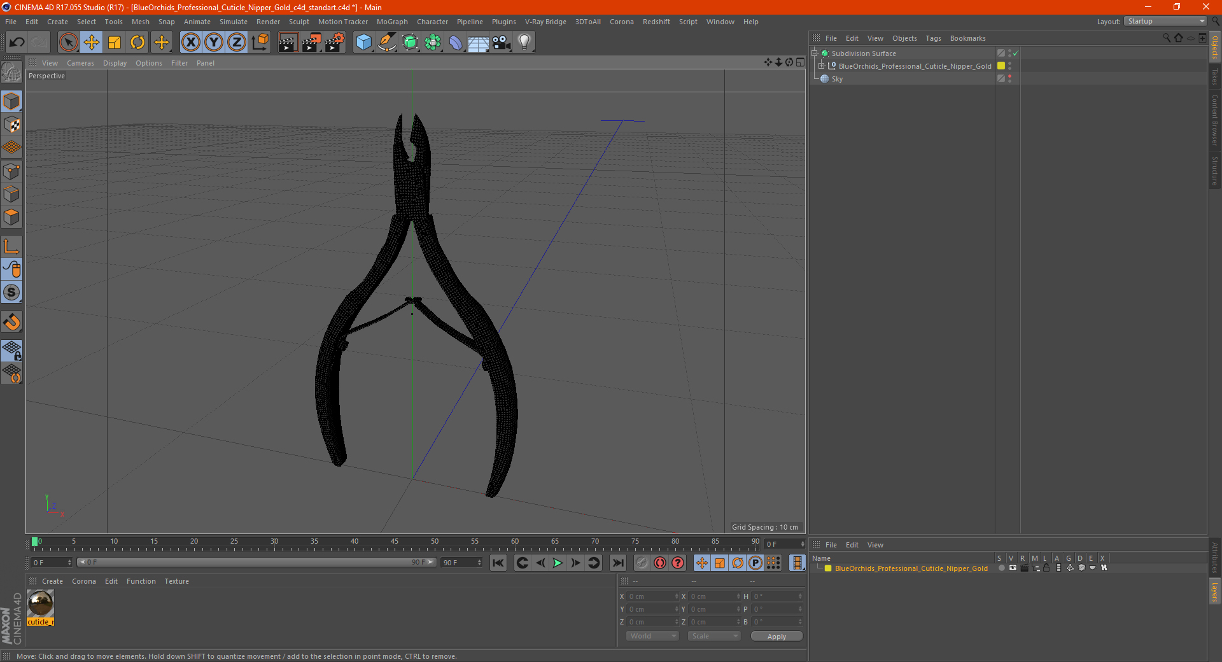Add a Camera object icon
1222x662 pixels.
(x=501, y=43)
